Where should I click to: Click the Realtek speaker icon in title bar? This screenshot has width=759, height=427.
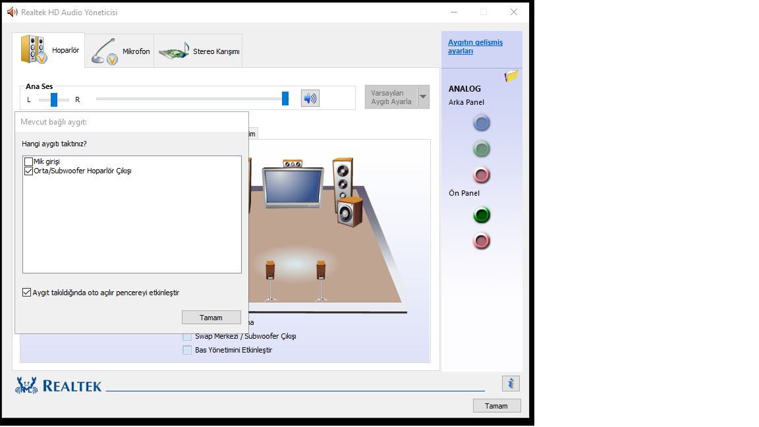pos(12,12)
